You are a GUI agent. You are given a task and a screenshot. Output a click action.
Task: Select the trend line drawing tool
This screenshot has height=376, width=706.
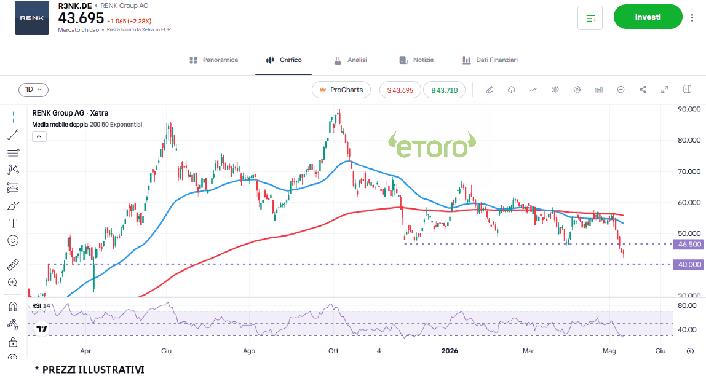(13, 135)
